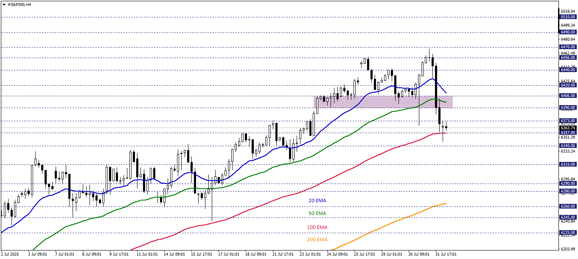Click the 25 Jul 17:01 time label

click(x=364, y=254)
